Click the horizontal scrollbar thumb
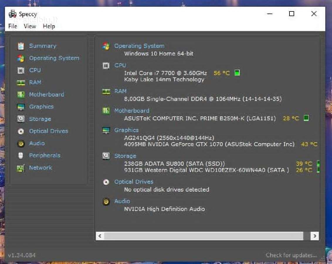332x264 pixels. coord(204,236)
